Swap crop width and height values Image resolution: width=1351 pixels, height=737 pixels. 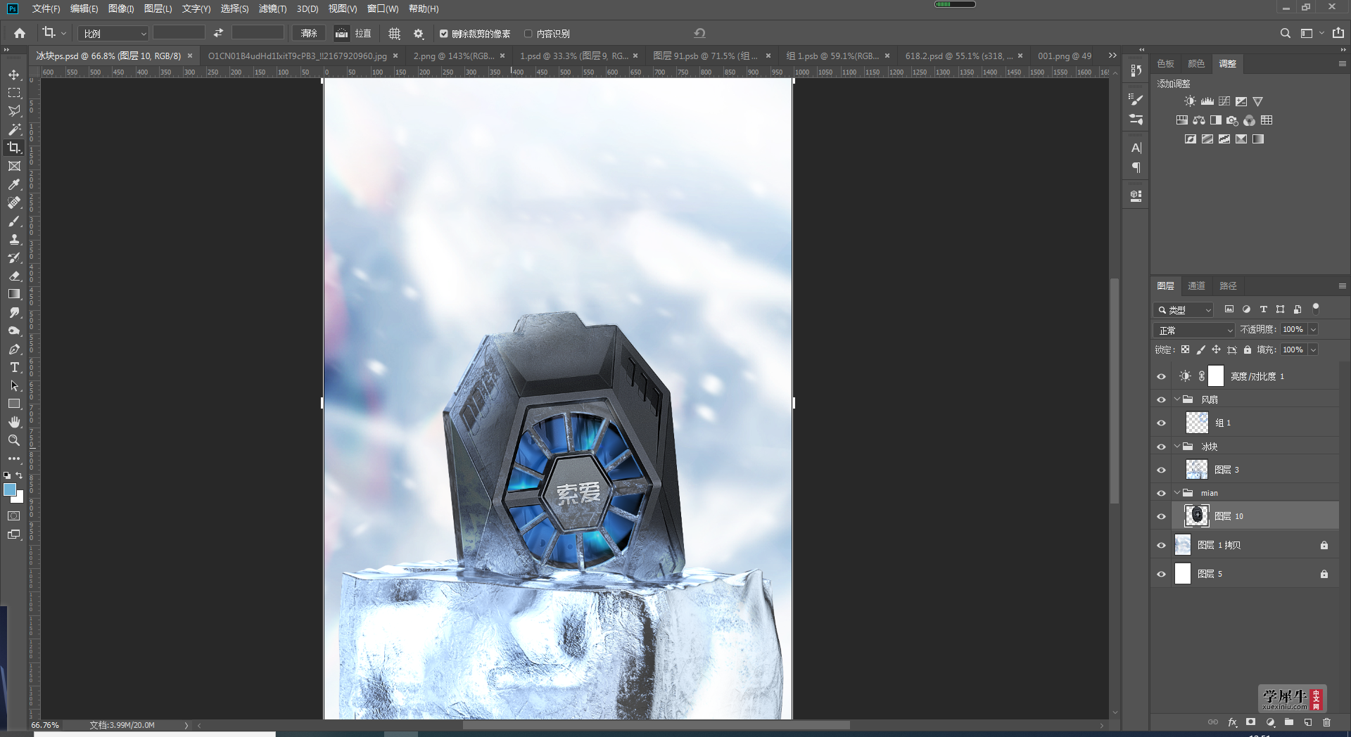(218, 33)
